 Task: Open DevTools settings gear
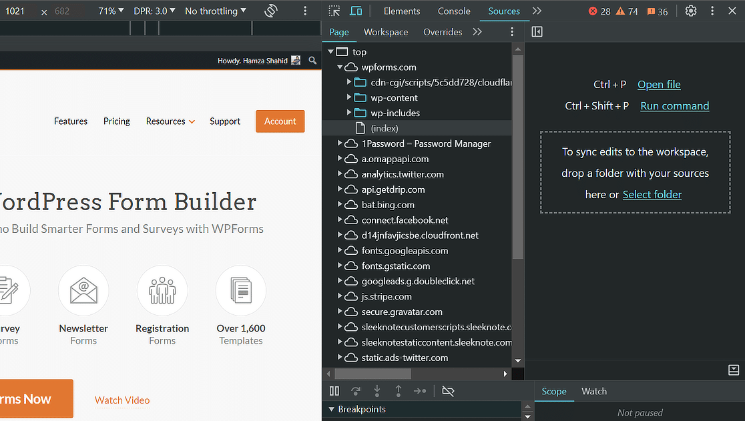pos(691,11)
